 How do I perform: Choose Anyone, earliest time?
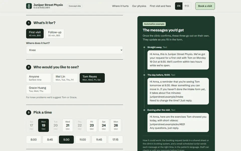pos(39,78)
